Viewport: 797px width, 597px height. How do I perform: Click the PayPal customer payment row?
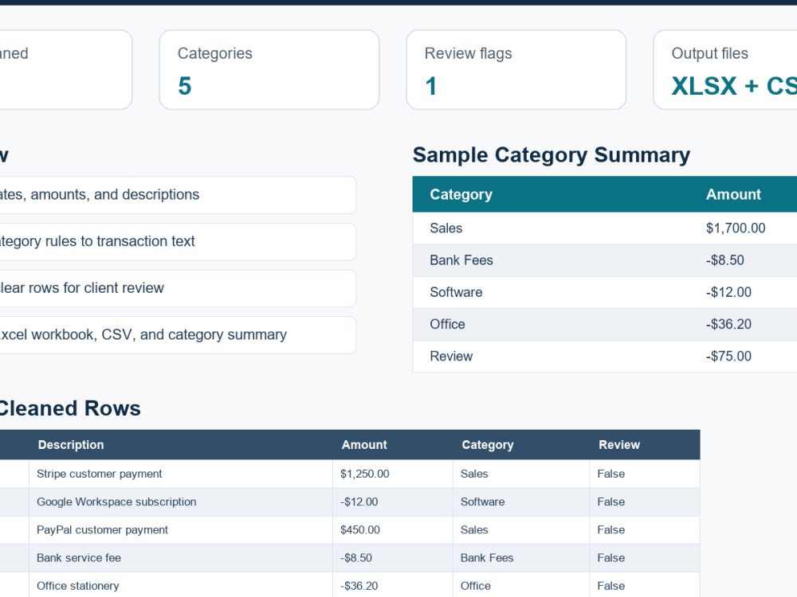click(x=350, y=530)
